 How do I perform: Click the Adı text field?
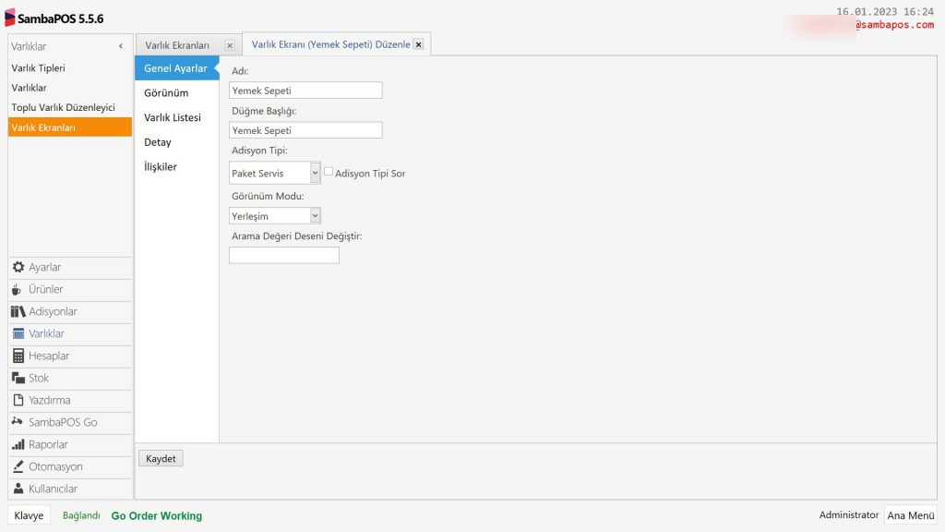[x=305, y=91]
